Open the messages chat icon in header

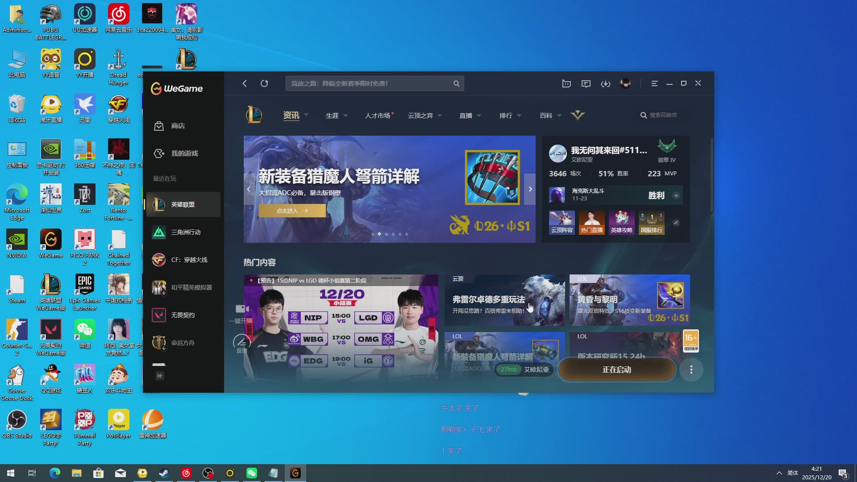[586, 83]
